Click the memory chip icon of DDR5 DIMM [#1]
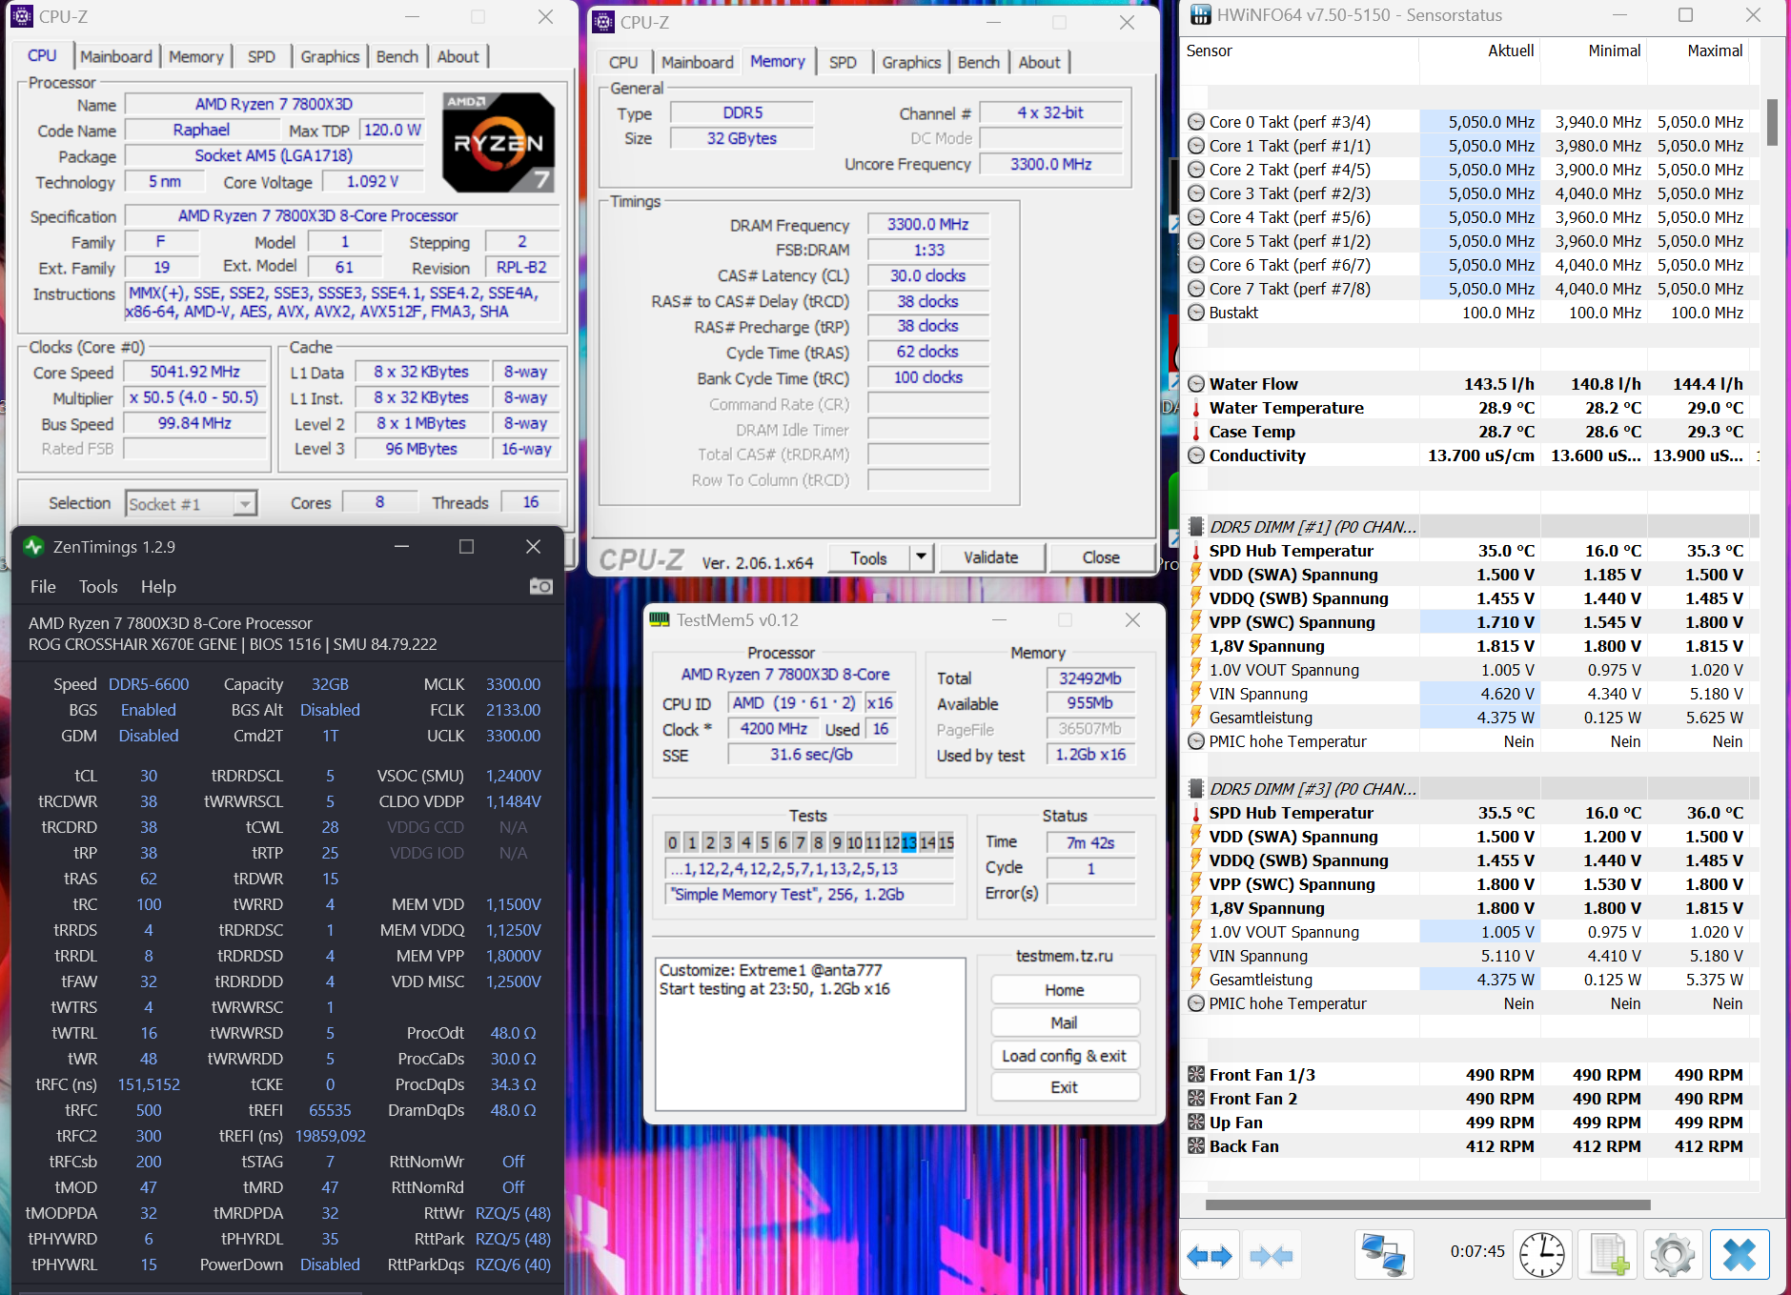1791x1295 pixels. [x=1196, y=527]
